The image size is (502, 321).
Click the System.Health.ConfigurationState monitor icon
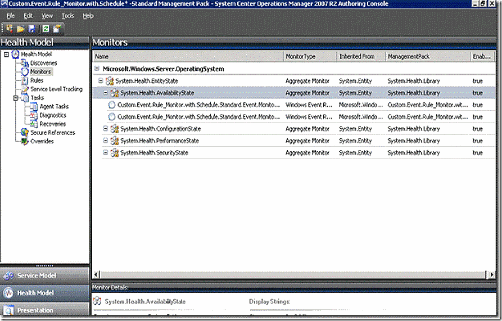tap(115, 129)
